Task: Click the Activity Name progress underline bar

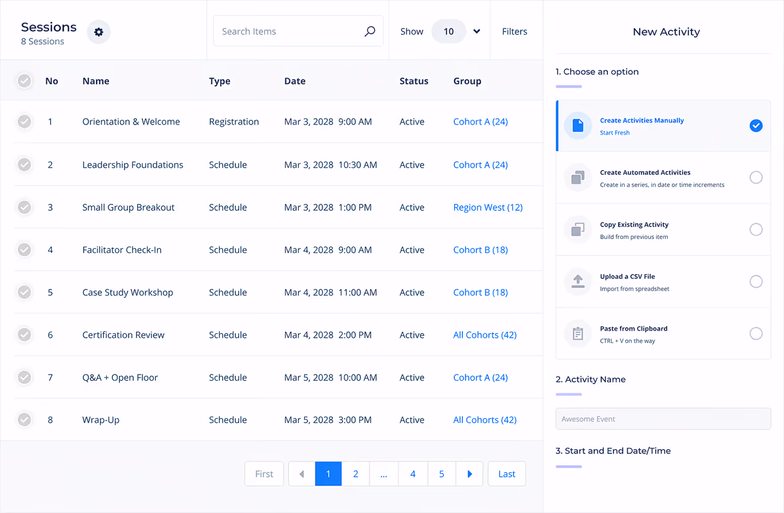Action: pos(569,394)
